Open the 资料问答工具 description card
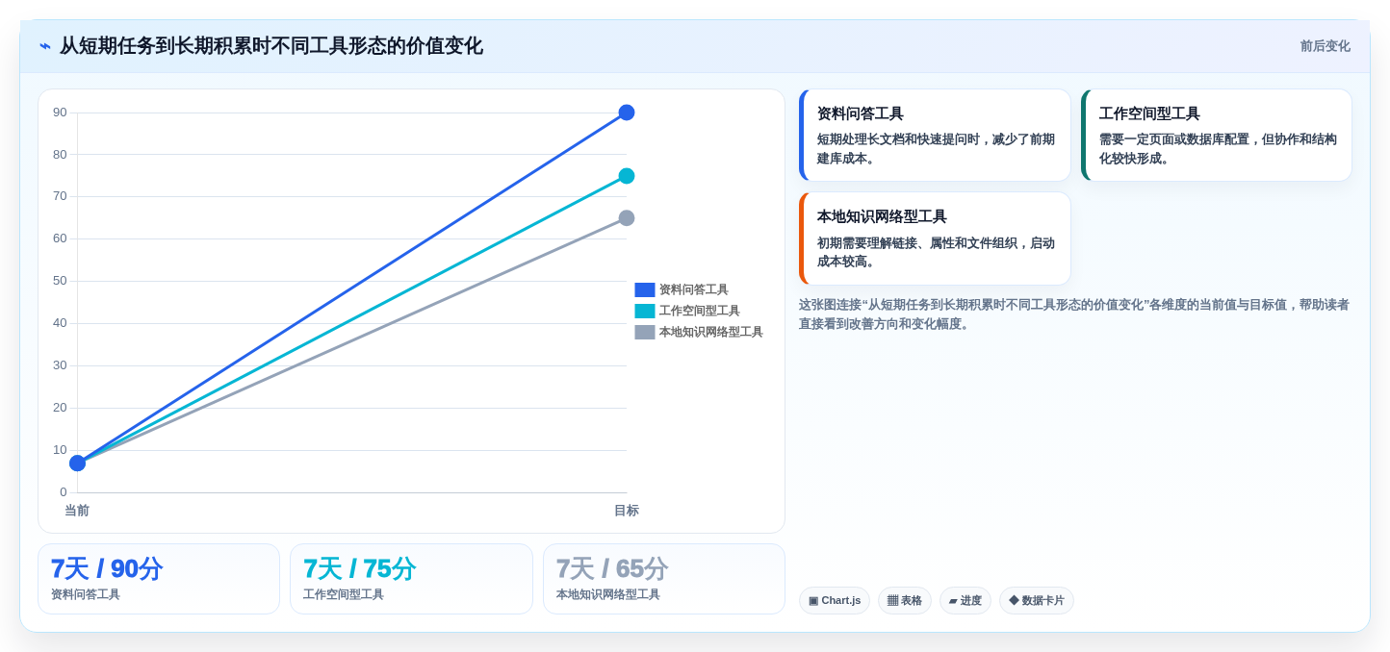Viewport: 1390px width, 652px height. coord(935,136)
